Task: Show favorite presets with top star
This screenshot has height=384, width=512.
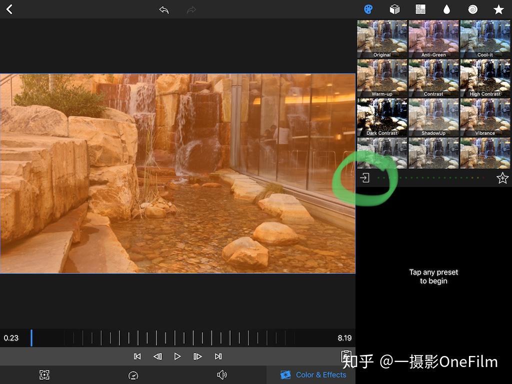Action: pos(498,9)
